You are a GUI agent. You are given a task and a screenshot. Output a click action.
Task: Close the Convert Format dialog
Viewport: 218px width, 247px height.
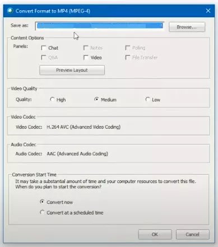coord(208,11)
